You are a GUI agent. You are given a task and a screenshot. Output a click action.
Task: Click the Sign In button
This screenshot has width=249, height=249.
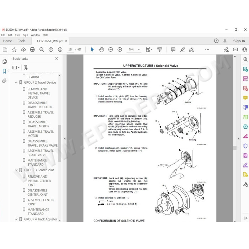coord(239,41)
